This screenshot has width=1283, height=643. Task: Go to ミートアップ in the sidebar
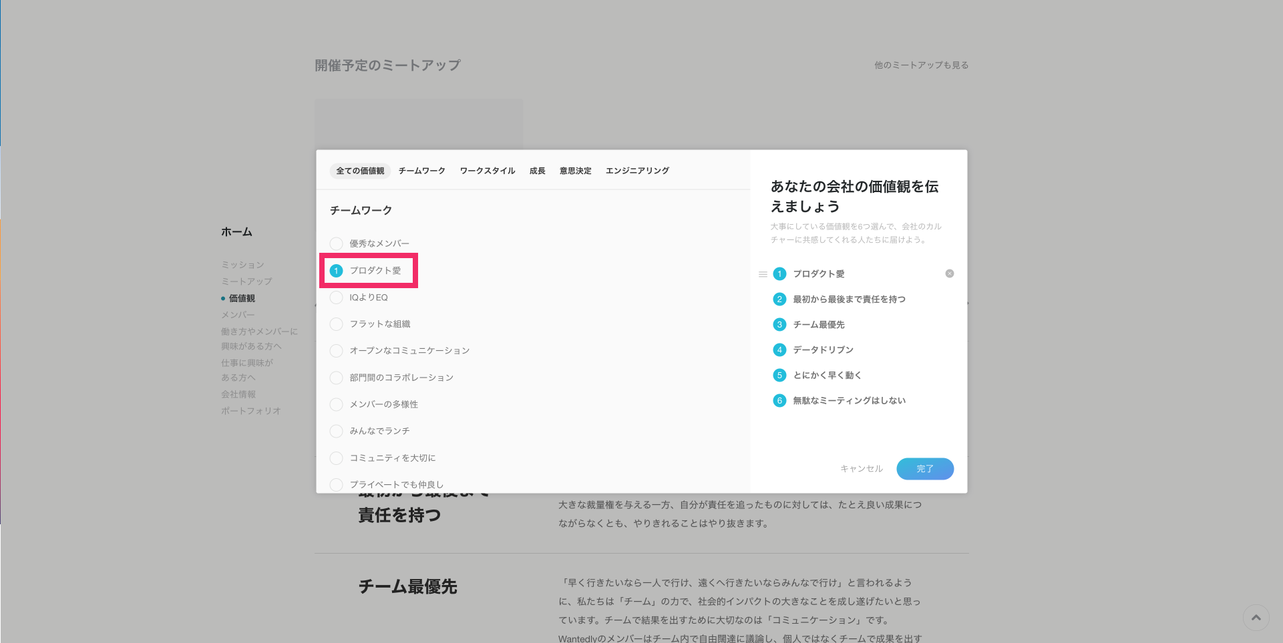(x=246, y=281)
